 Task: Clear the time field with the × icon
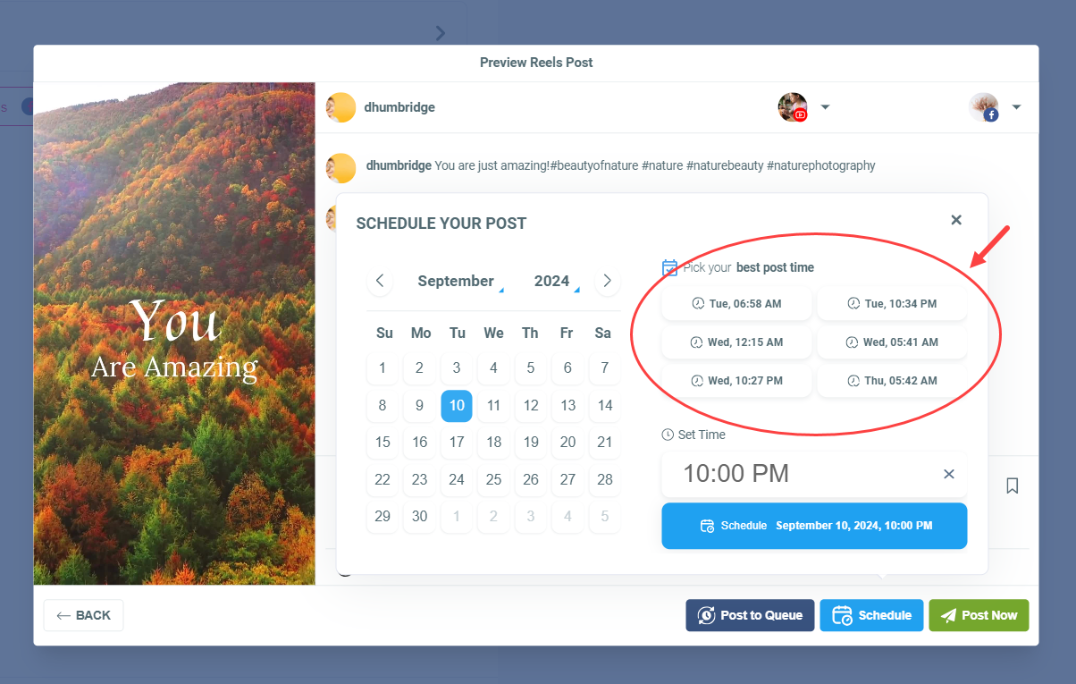[948, 474]
